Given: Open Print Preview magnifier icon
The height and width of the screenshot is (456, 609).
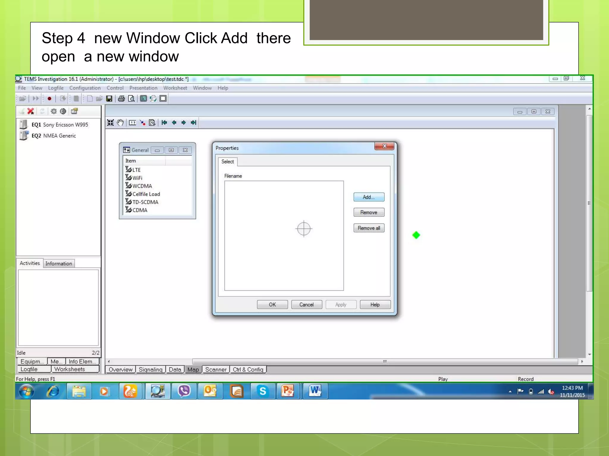Looking at the screenshot, I should (131, 99).
